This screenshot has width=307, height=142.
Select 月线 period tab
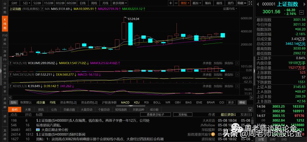[x=105, y=3]
